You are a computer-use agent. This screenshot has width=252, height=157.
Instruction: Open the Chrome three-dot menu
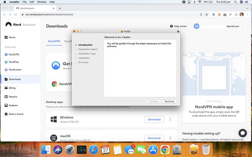pos(247,14)
